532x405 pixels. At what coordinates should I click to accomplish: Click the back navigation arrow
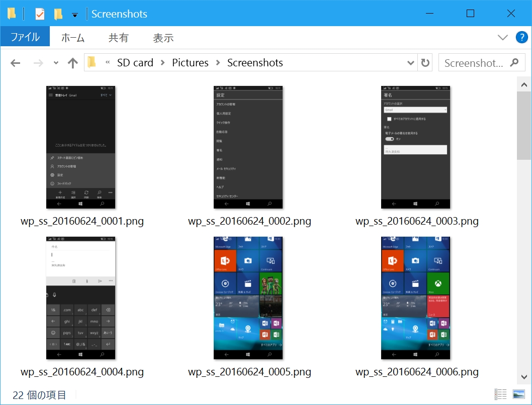tap(15, 62)
